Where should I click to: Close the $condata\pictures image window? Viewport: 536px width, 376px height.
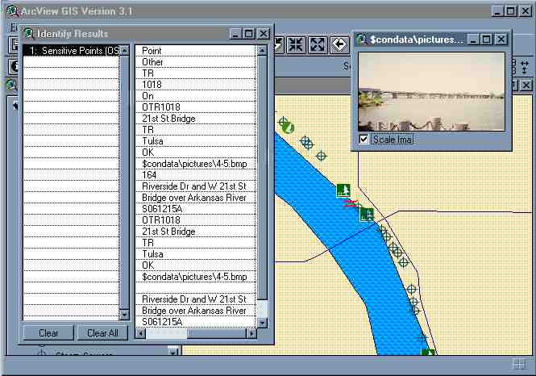click(x=501, y=40)
